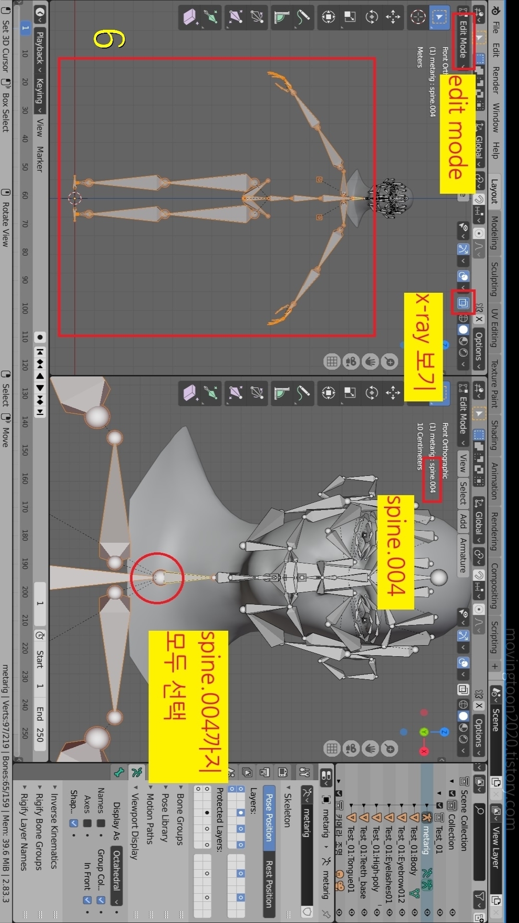
Task: Open the Render menu
Action: (495, 80)
